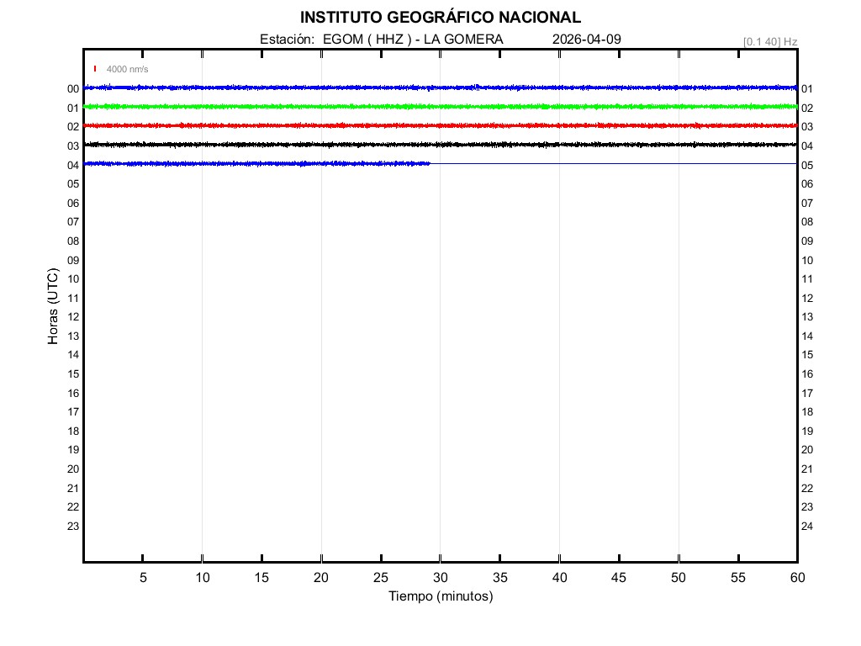Image resolution: width=861 pixels, height=646 pixels.
Task: Click the Tiempo (minutos) axis label
Action: [x=441, y=596]
